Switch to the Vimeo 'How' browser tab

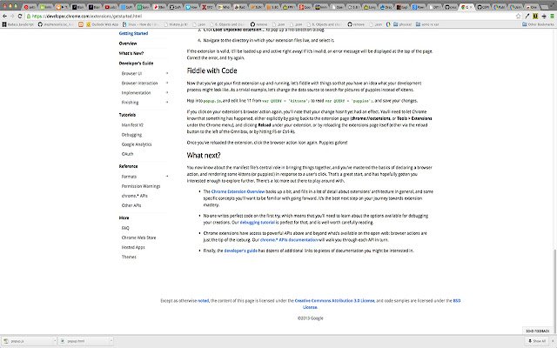pos(191,7)
